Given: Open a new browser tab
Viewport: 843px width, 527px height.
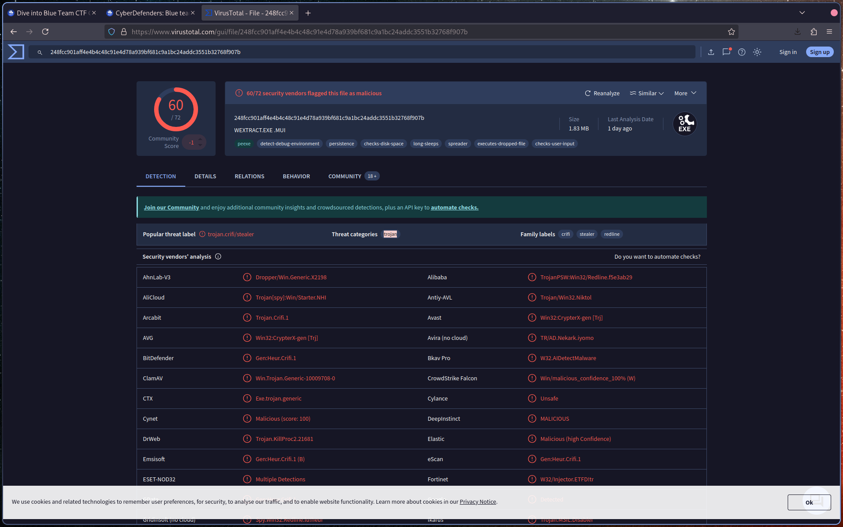Looking at the screenshot, I should 308,13.
